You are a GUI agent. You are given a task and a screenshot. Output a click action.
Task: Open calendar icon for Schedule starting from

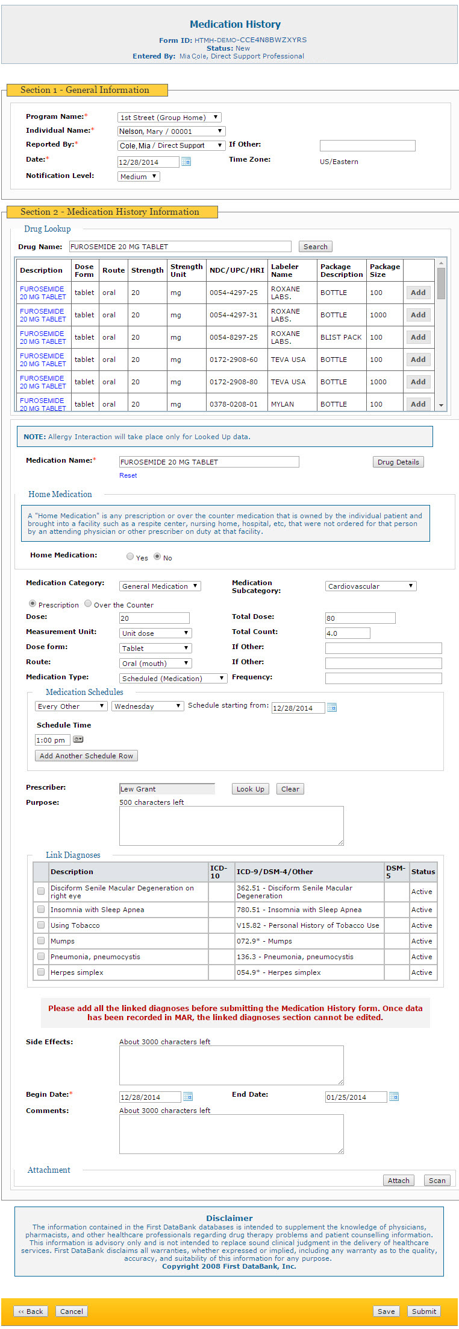click(332, 708)
